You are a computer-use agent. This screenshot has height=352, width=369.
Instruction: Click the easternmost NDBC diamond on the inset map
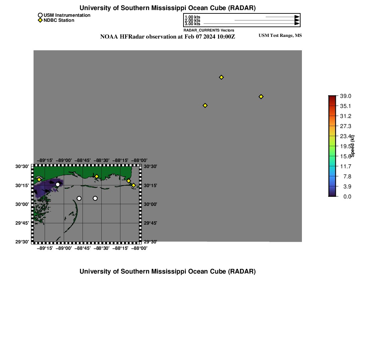[x=134, y=185]
